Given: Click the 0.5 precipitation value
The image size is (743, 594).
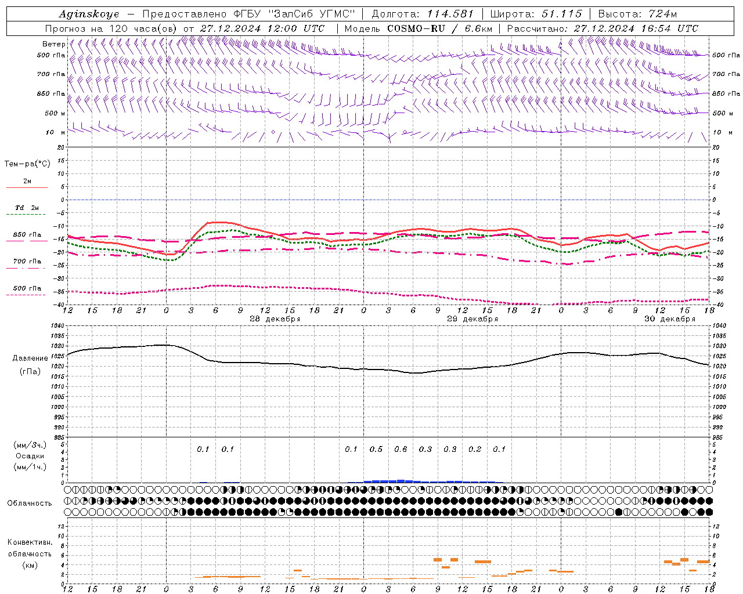Looking at the screenshot, I should coord(376,450).
